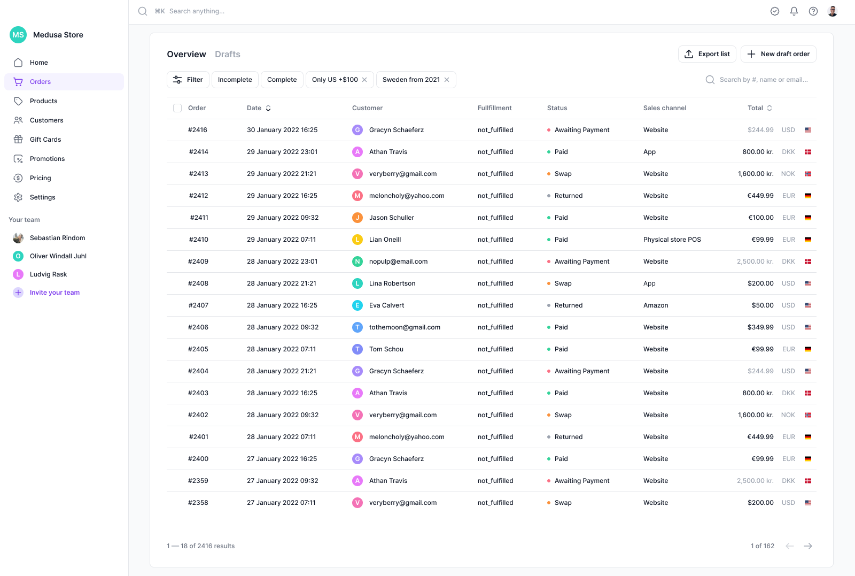
Task: Go to the next page of orders
Action: pos(808,546)
